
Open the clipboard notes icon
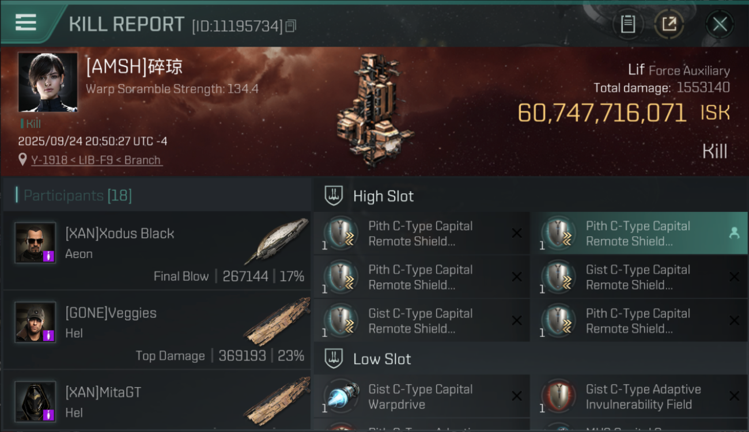click(x=627, y=24)
